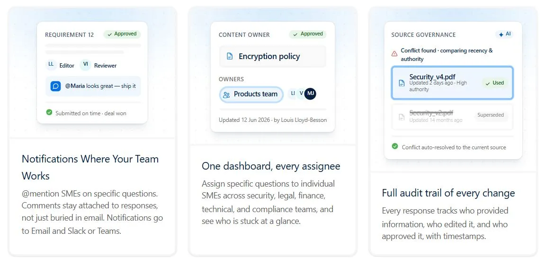The height and width of the screenshot is (265, 545).
Task: Click the OWNERS label
Action: (231, 79)
